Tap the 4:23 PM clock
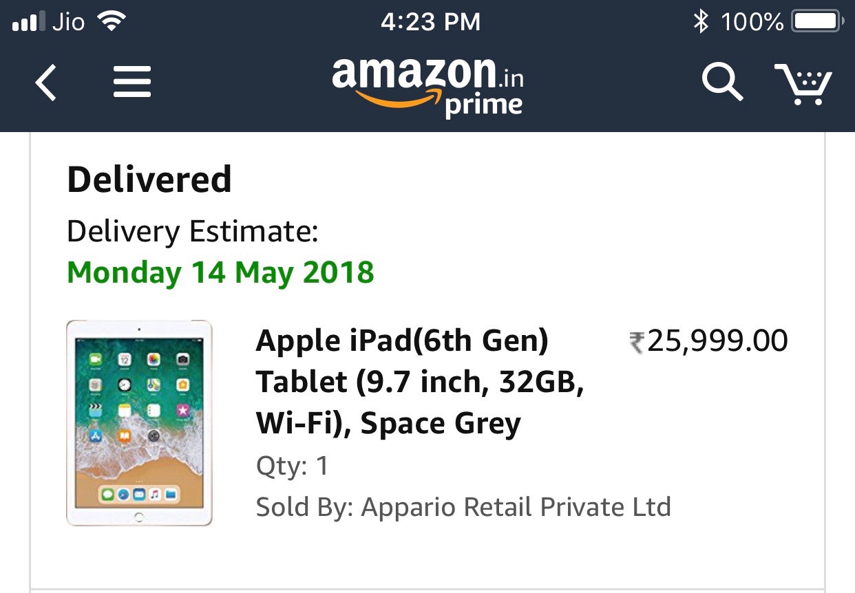 coord(430,22)
